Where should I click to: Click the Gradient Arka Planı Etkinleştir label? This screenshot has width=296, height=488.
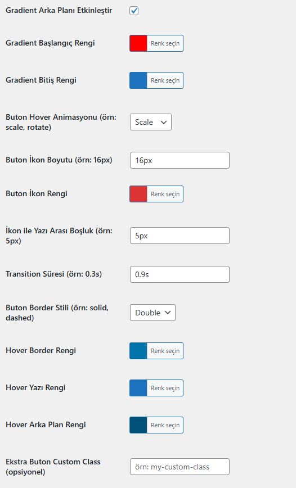pos(59,10)
